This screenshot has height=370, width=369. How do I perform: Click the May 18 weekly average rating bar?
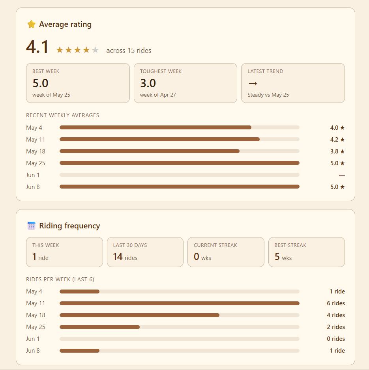click(180, 151)
